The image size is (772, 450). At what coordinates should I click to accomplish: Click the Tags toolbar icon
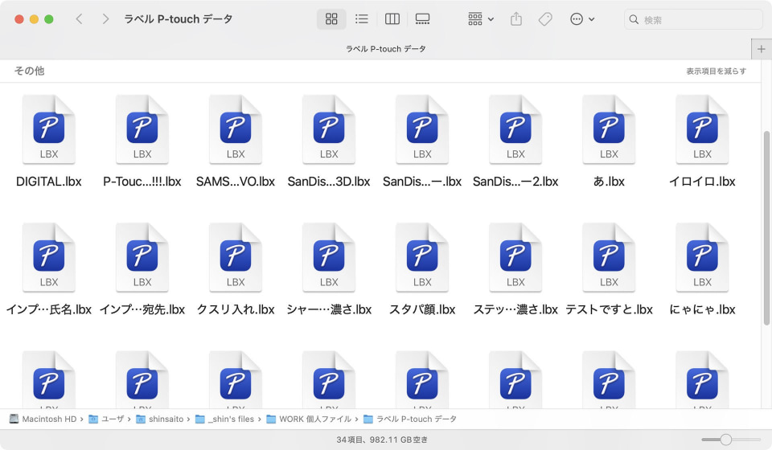click(x=545, y=19)
